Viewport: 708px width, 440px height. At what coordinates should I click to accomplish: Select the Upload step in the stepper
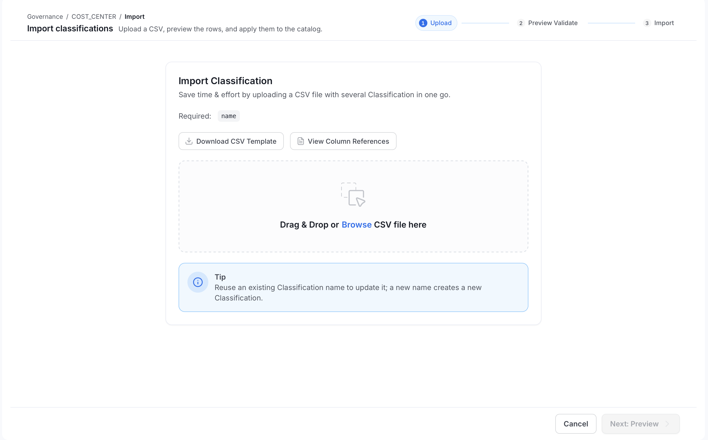tap(436, 23)
